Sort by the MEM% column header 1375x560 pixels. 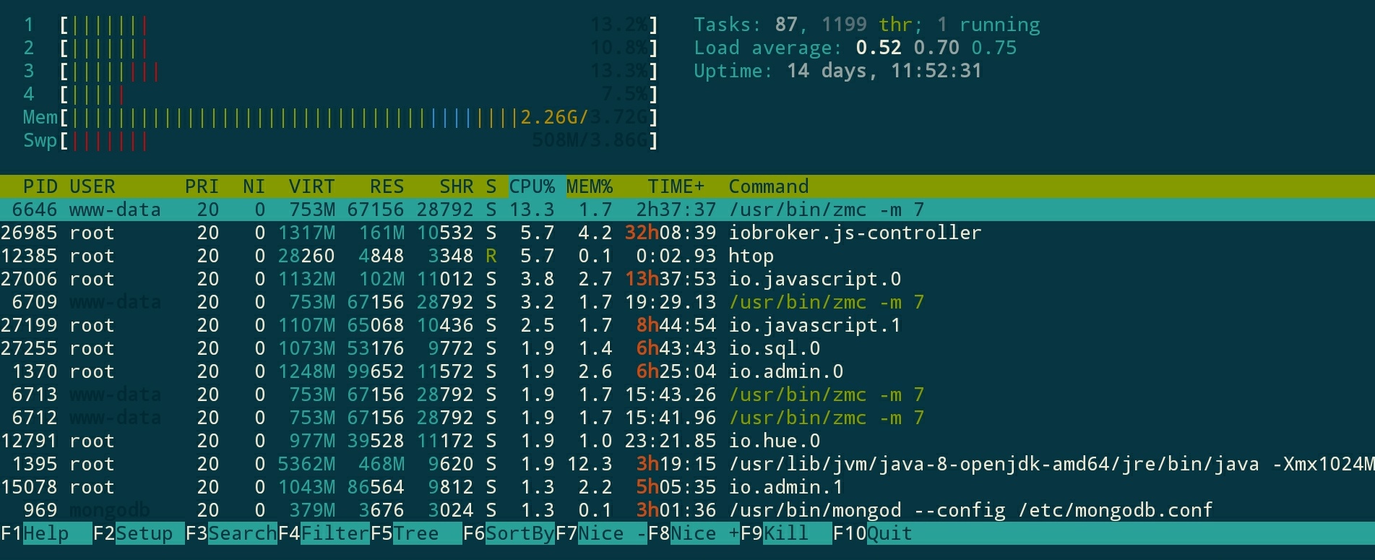point(589,186)
